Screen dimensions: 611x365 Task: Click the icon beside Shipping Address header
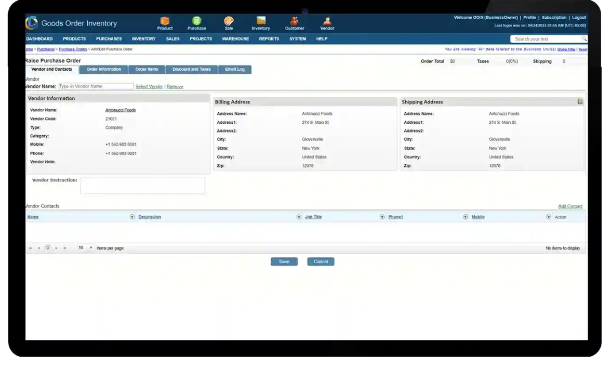click(580, 101)
